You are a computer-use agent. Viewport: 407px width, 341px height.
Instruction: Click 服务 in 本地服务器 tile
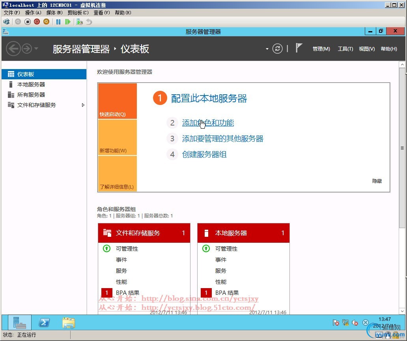220,271
